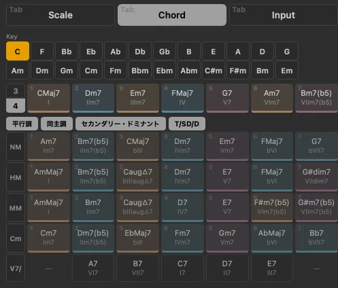Toggle セカンダリー・ドミナント secondary dominant section
The width and height of the screenshot is (338, 288).
click(x=120, y=124)
